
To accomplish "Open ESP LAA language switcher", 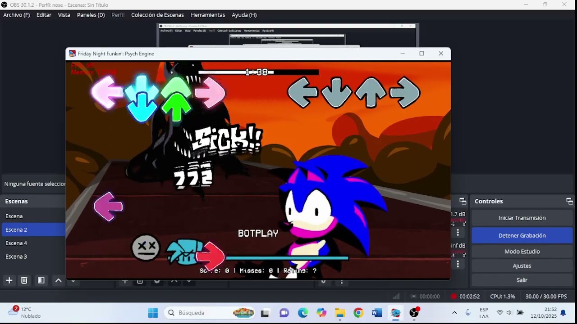I will pyautogui.click(x=484, y=313).
